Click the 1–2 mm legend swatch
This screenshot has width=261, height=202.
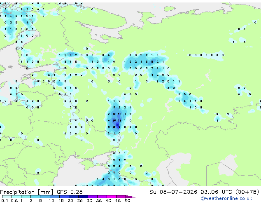pos(26,197)
